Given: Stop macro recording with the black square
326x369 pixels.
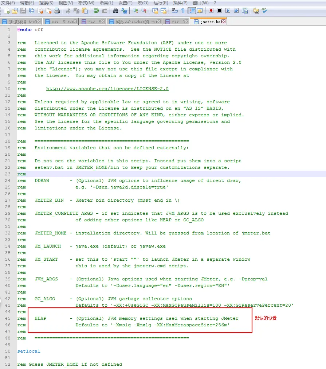Looking at the screenshot, I should (220, 11).
